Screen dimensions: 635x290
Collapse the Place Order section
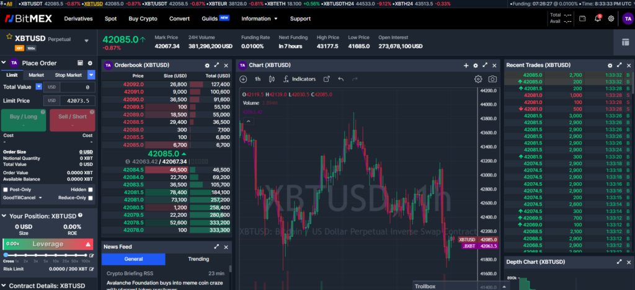4,63
